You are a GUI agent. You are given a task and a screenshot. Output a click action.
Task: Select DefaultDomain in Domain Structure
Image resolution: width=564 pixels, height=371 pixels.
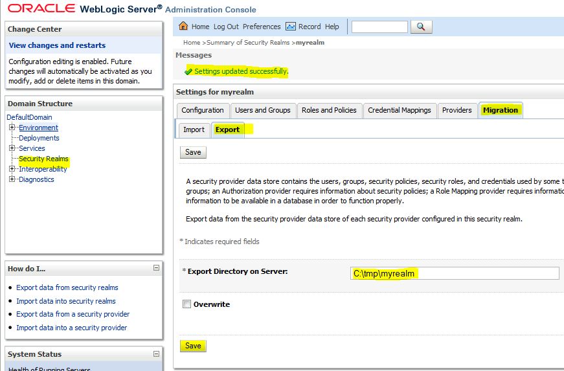(29, 117)
